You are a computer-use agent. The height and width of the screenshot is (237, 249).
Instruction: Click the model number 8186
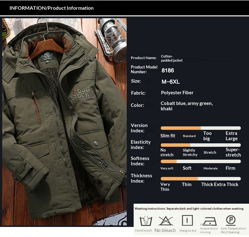point(168,70)
